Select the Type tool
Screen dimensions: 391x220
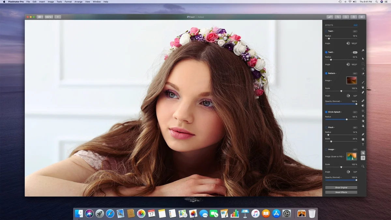tap(363, 145)
